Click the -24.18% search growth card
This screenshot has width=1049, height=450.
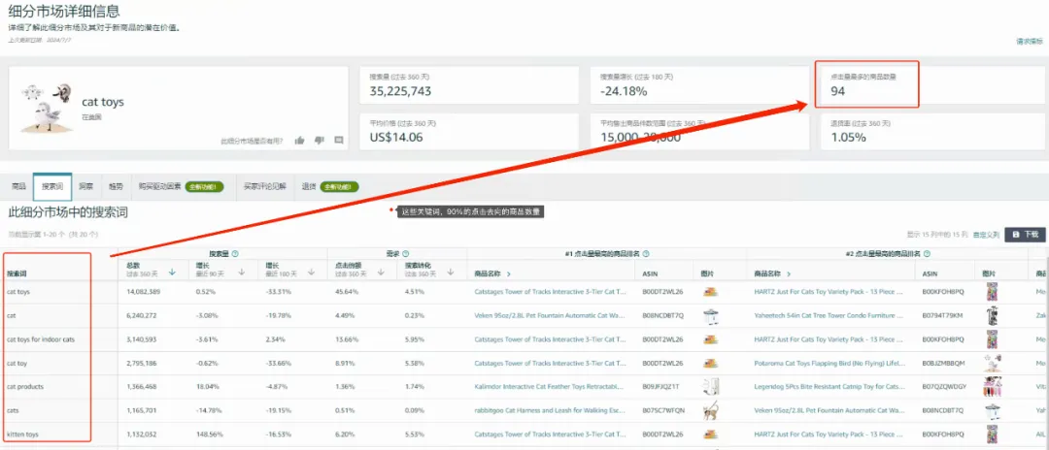point(699,84)
